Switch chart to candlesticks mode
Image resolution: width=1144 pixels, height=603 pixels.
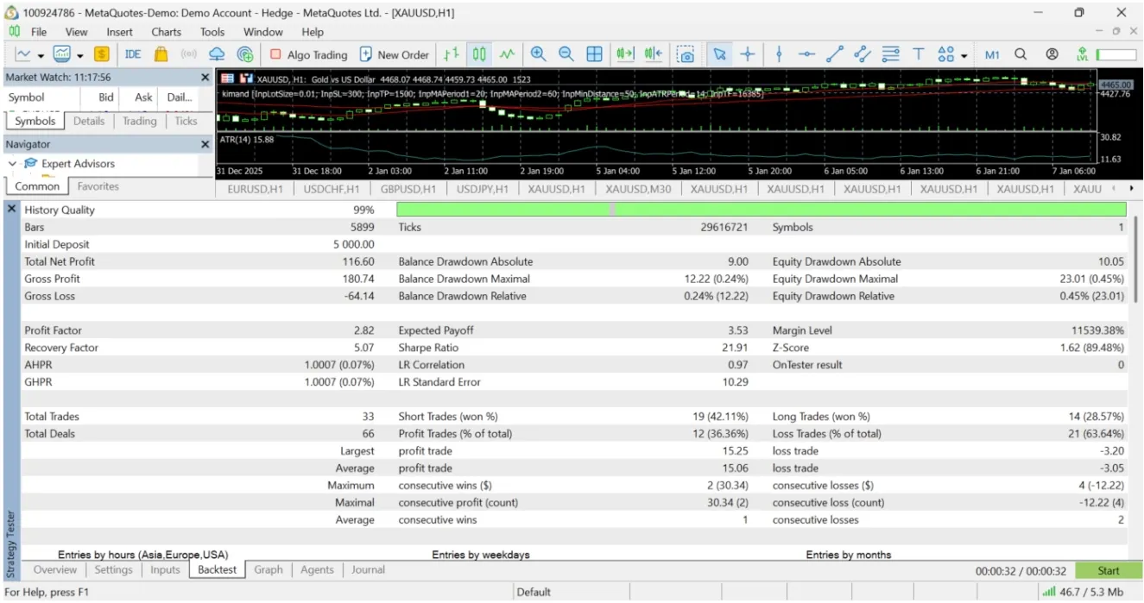coord(479,54)
